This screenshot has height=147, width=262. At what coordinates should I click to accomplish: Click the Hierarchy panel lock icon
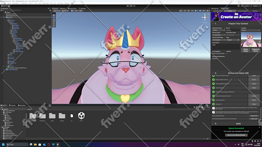click(x=48, y=8)
